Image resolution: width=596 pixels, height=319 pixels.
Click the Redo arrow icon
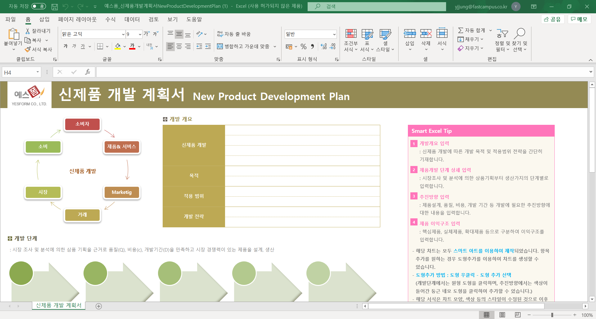pyautogui.click(x=80, y=7)
